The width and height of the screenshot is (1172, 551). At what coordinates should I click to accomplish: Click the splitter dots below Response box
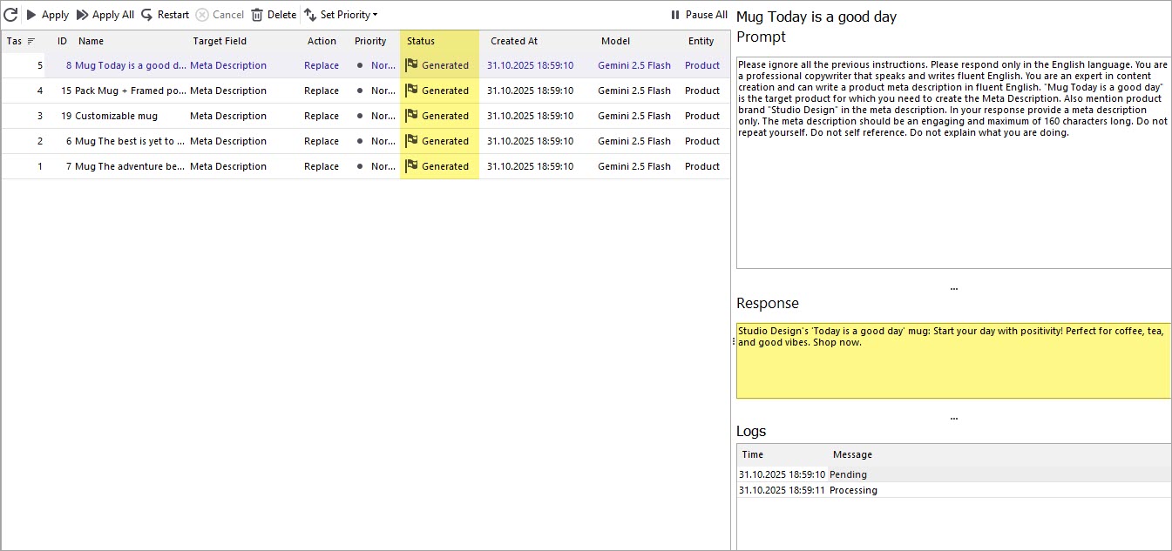(x=953, y=418)
